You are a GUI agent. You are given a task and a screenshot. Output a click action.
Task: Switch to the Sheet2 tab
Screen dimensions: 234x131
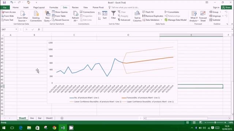pos(49,118)
